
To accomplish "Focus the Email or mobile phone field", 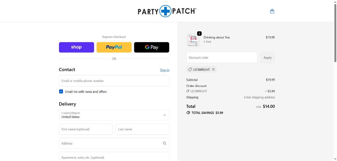I will coord(114,81).
